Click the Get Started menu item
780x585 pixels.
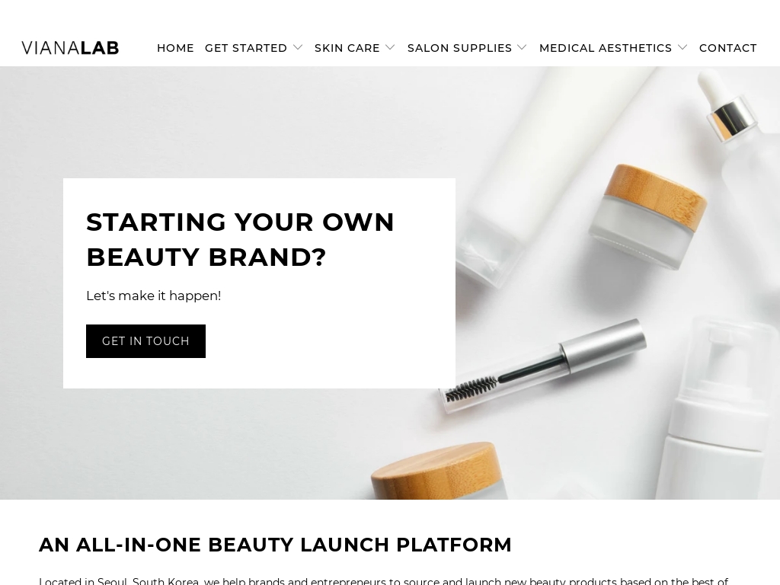(x=246, y=48)
